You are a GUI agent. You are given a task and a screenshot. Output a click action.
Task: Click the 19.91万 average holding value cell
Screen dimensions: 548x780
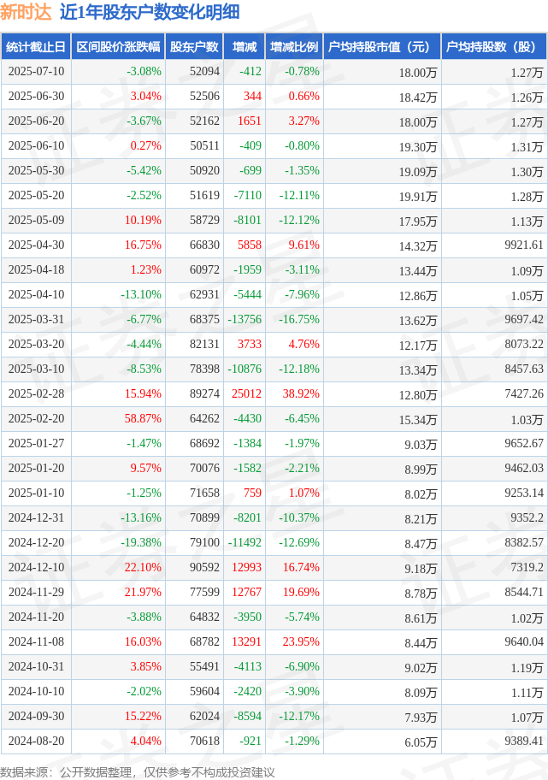pyautogui.click(x=382, y=197)
